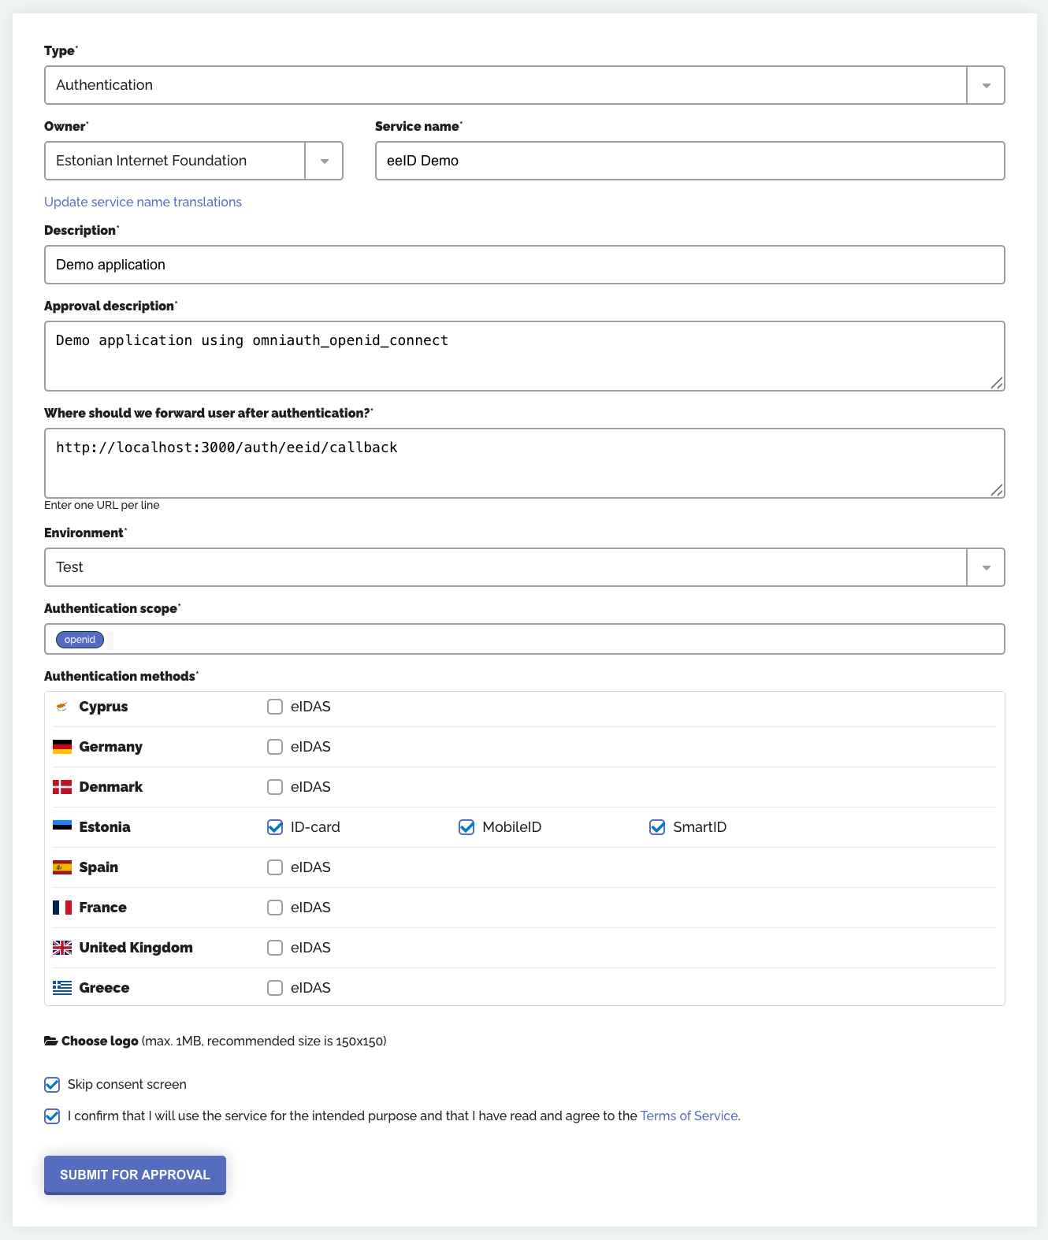
Task: Enable eIDAS for United Kingdom
Action: tap(275, 948)
